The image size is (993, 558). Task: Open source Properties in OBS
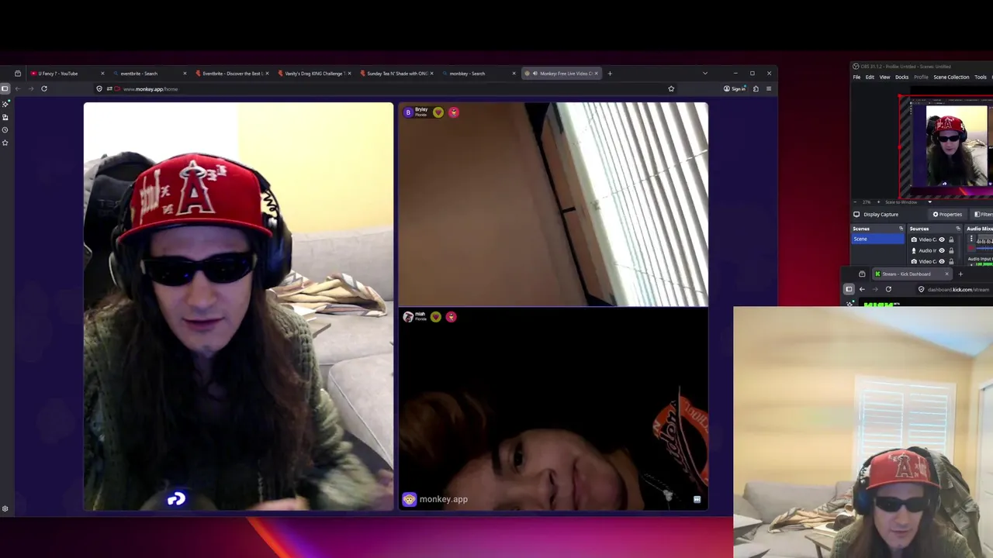pos(947,215)
